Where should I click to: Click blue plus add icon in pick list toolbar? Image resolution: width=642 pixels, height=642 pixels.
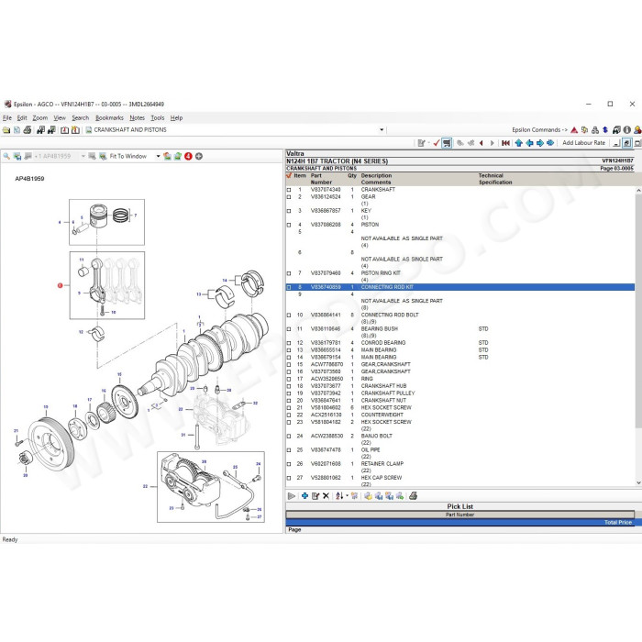304,496
